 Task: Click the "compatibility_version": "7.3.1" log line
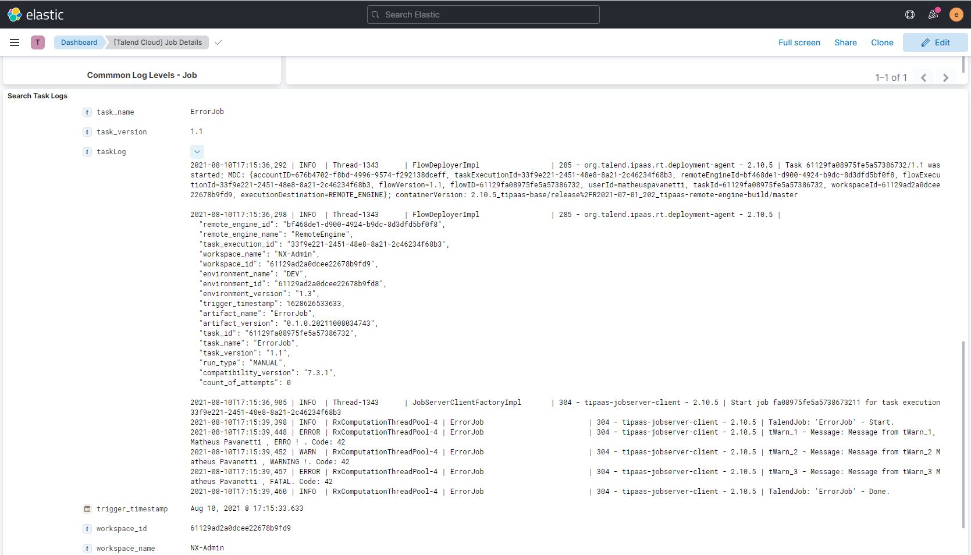pos(268,373)
